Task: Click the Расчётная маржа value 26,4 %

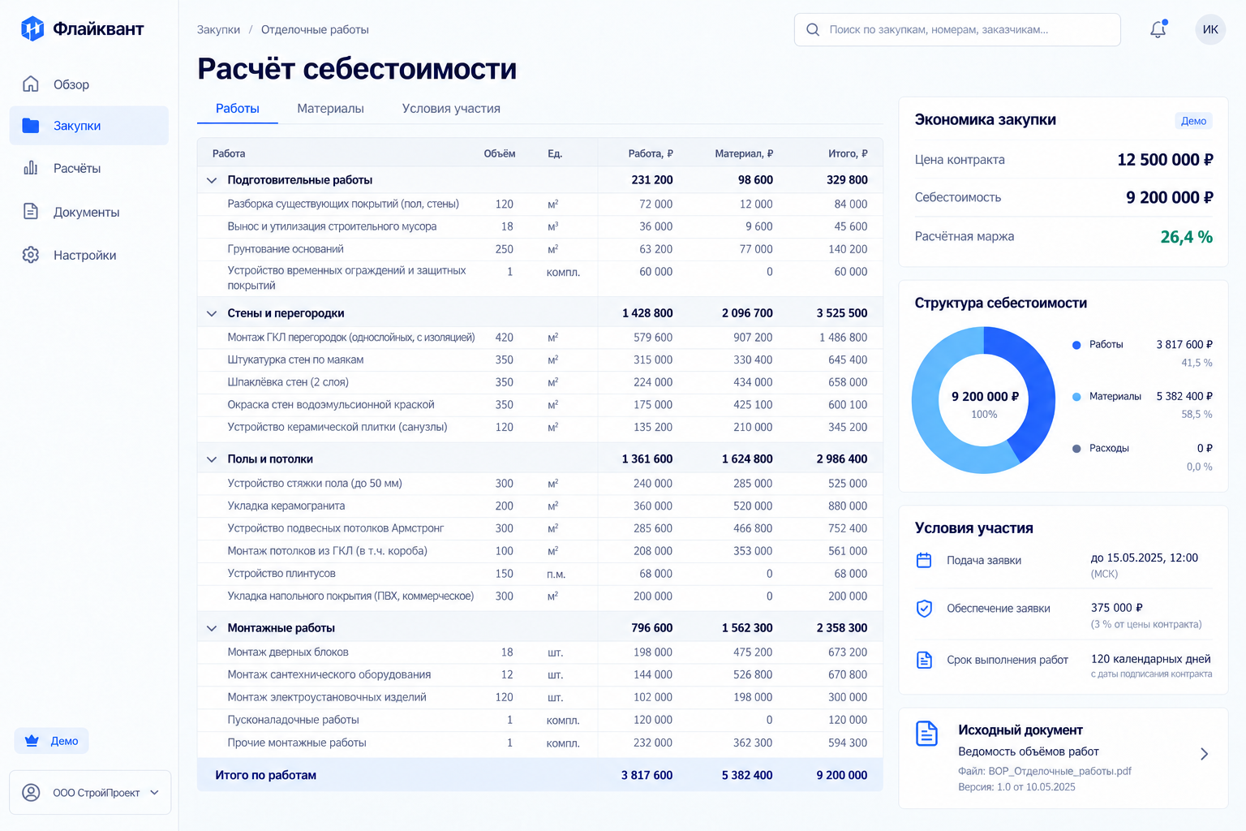Action: click(1186, 237)
